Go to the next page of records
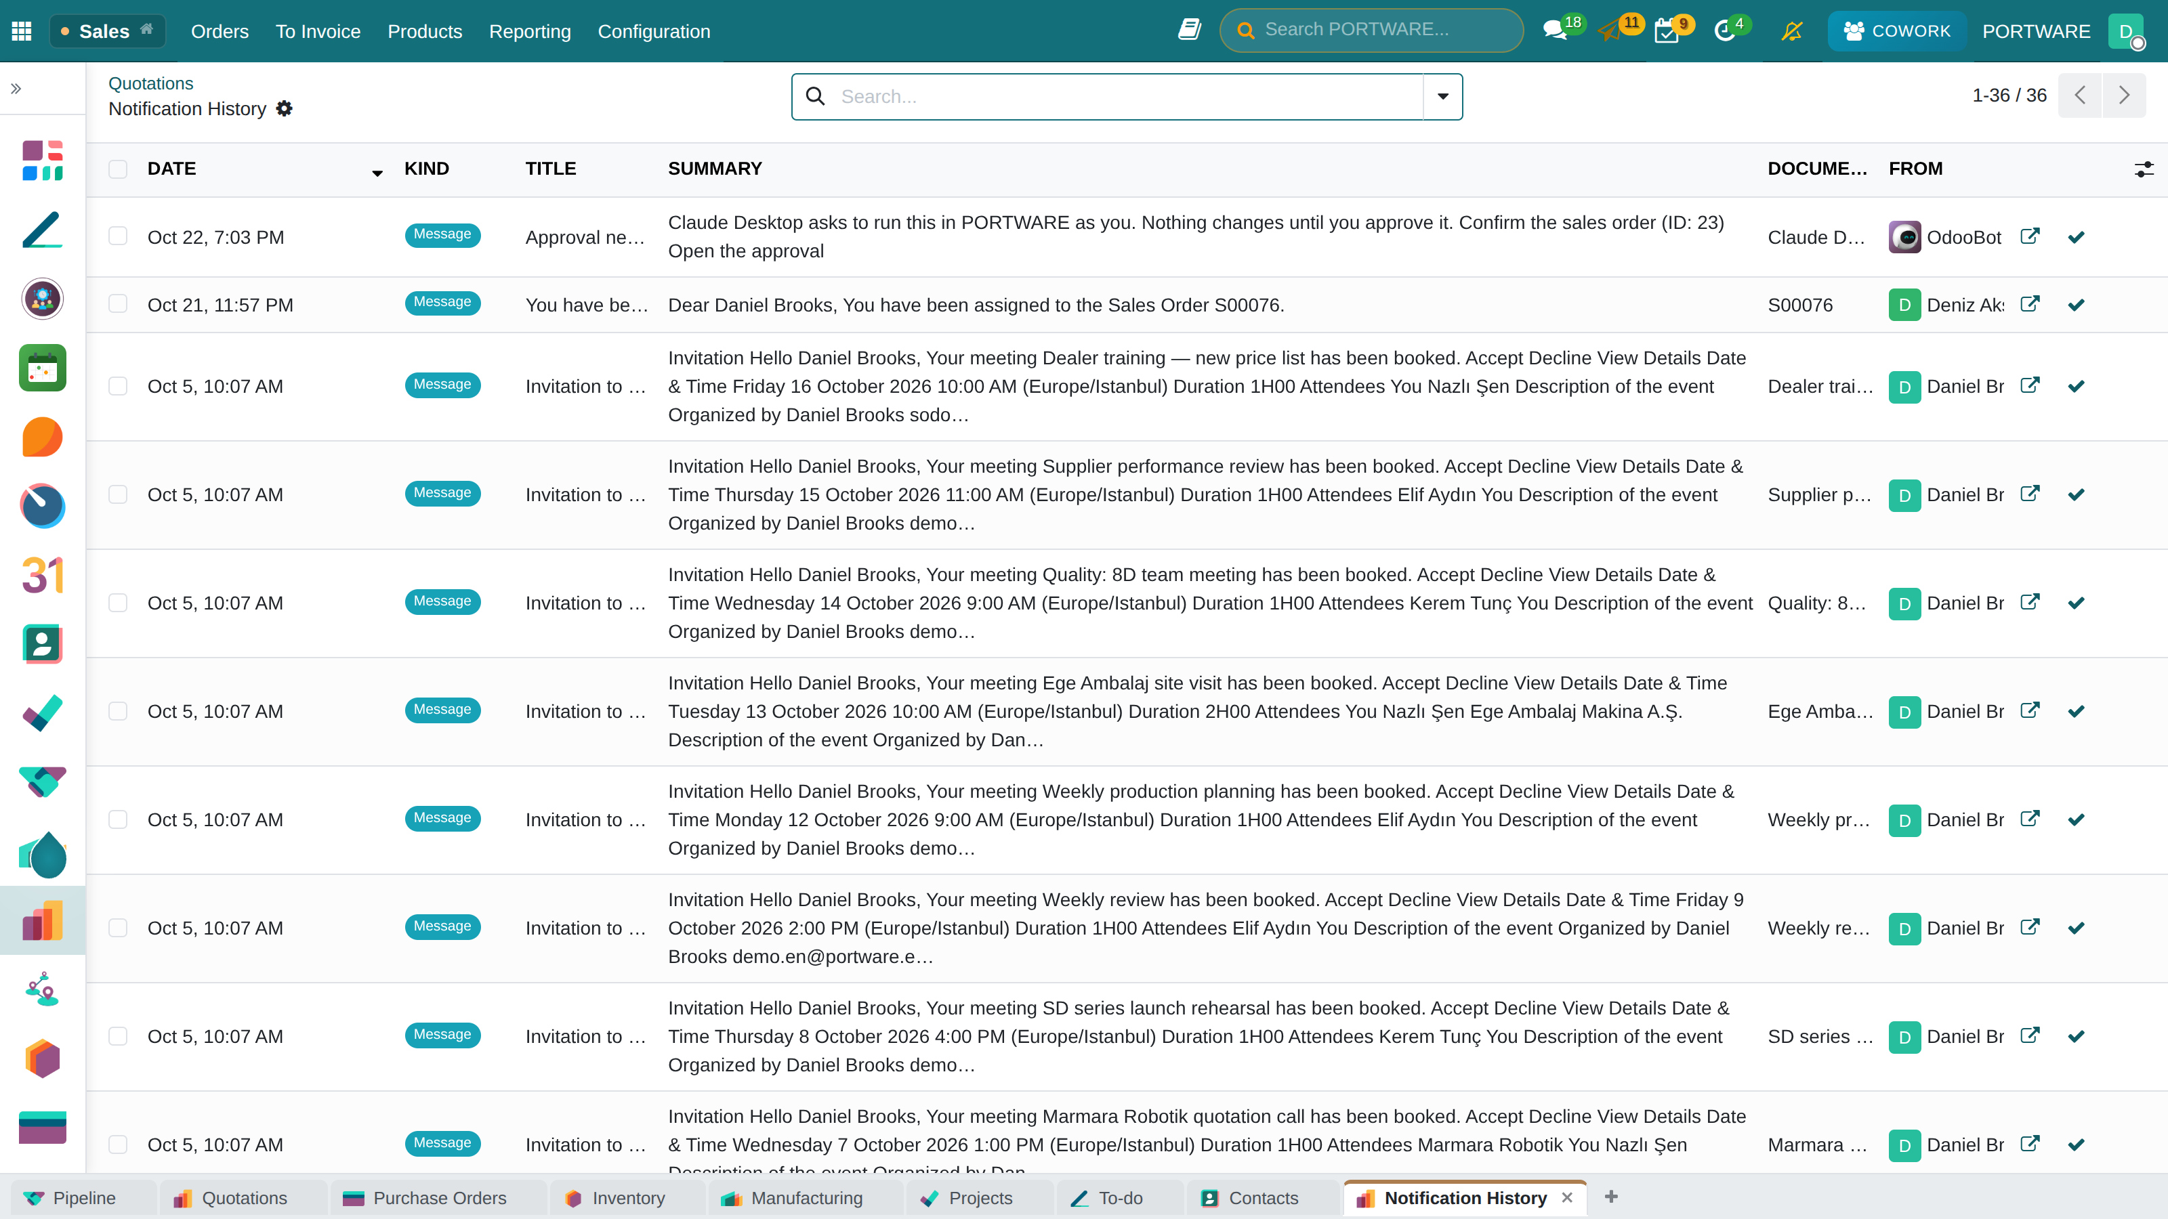2168x1219 pixels. pyautogui.click(x=2124, y=95)
